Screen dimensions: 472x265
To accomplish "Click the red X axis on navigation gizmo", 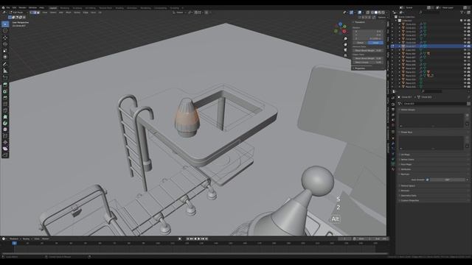I will pyautogui.click(x=344, y=31).
